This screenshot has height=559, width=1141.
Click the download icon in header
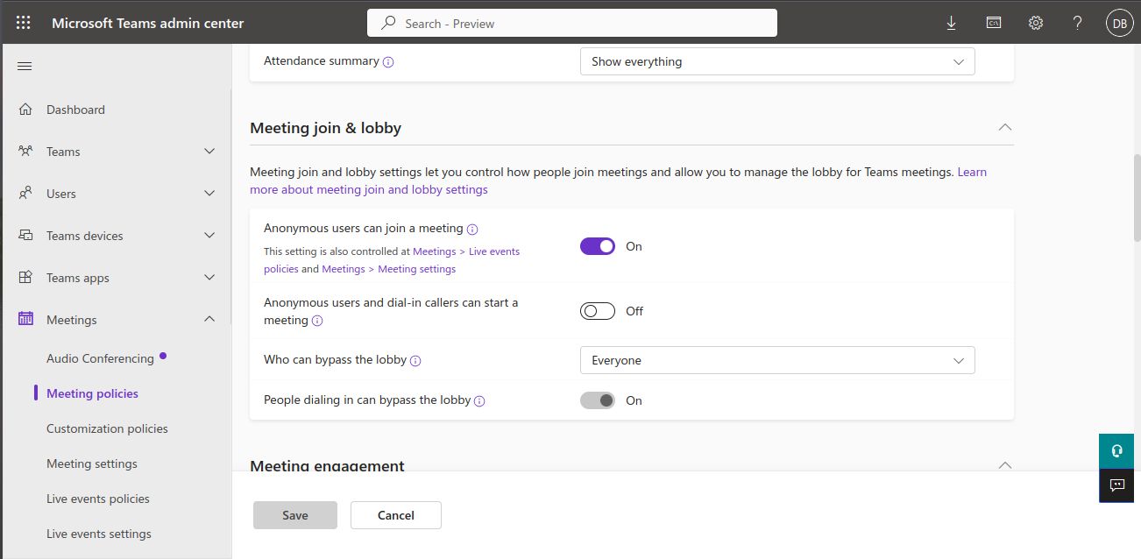[951, 23]
